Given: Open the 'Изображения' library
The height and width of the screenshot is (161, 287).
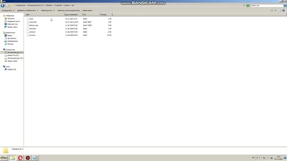Looking at the screenshot, I should pos(13,41).
